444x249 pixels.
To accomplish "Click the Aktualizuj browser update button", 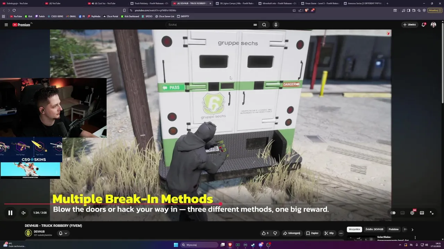I will [435, 10].
